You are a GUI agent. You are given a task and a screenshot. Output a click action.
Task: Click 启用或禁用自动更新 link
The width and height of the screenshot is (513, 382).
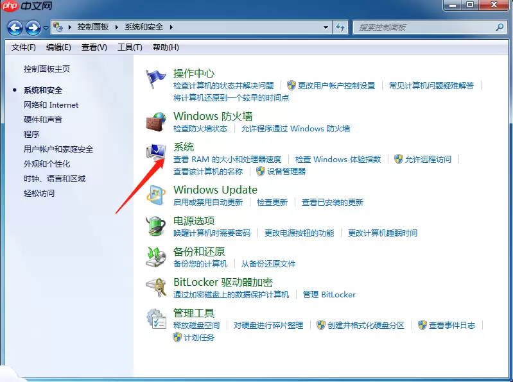coord(208,203)
